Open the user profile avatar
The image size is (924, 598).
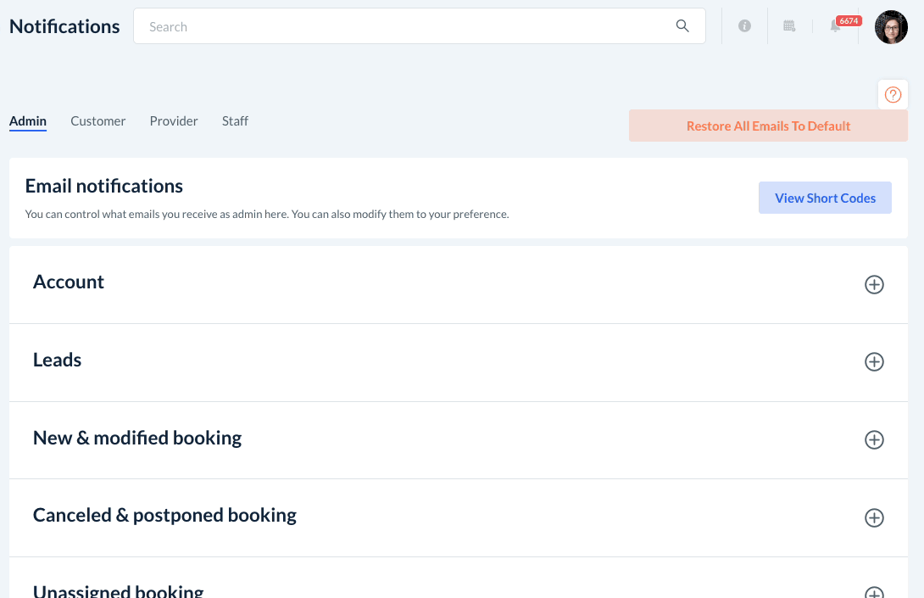tap(891, 27)
